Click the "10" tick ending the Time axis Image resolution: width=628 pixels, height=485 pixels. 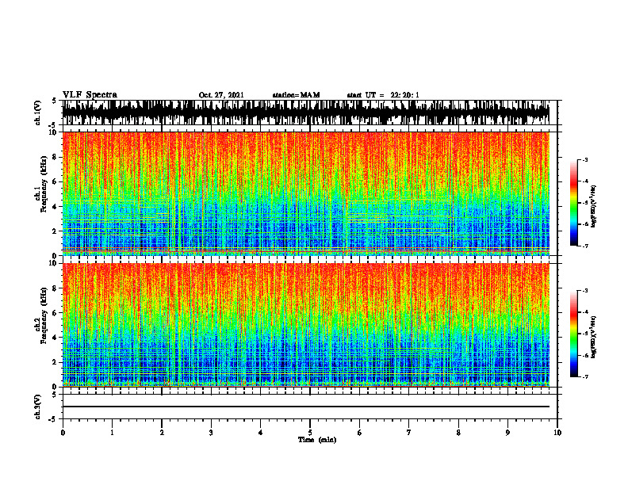pyautogui.click(x=557, y=433)
